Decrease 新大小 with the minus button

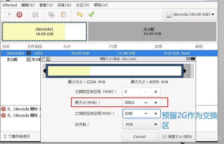(146, 102)
